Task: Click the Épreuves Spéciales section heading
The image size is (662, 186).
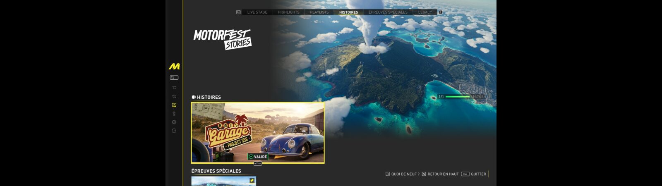Action: pyautogui.click(x=216, y=171)
